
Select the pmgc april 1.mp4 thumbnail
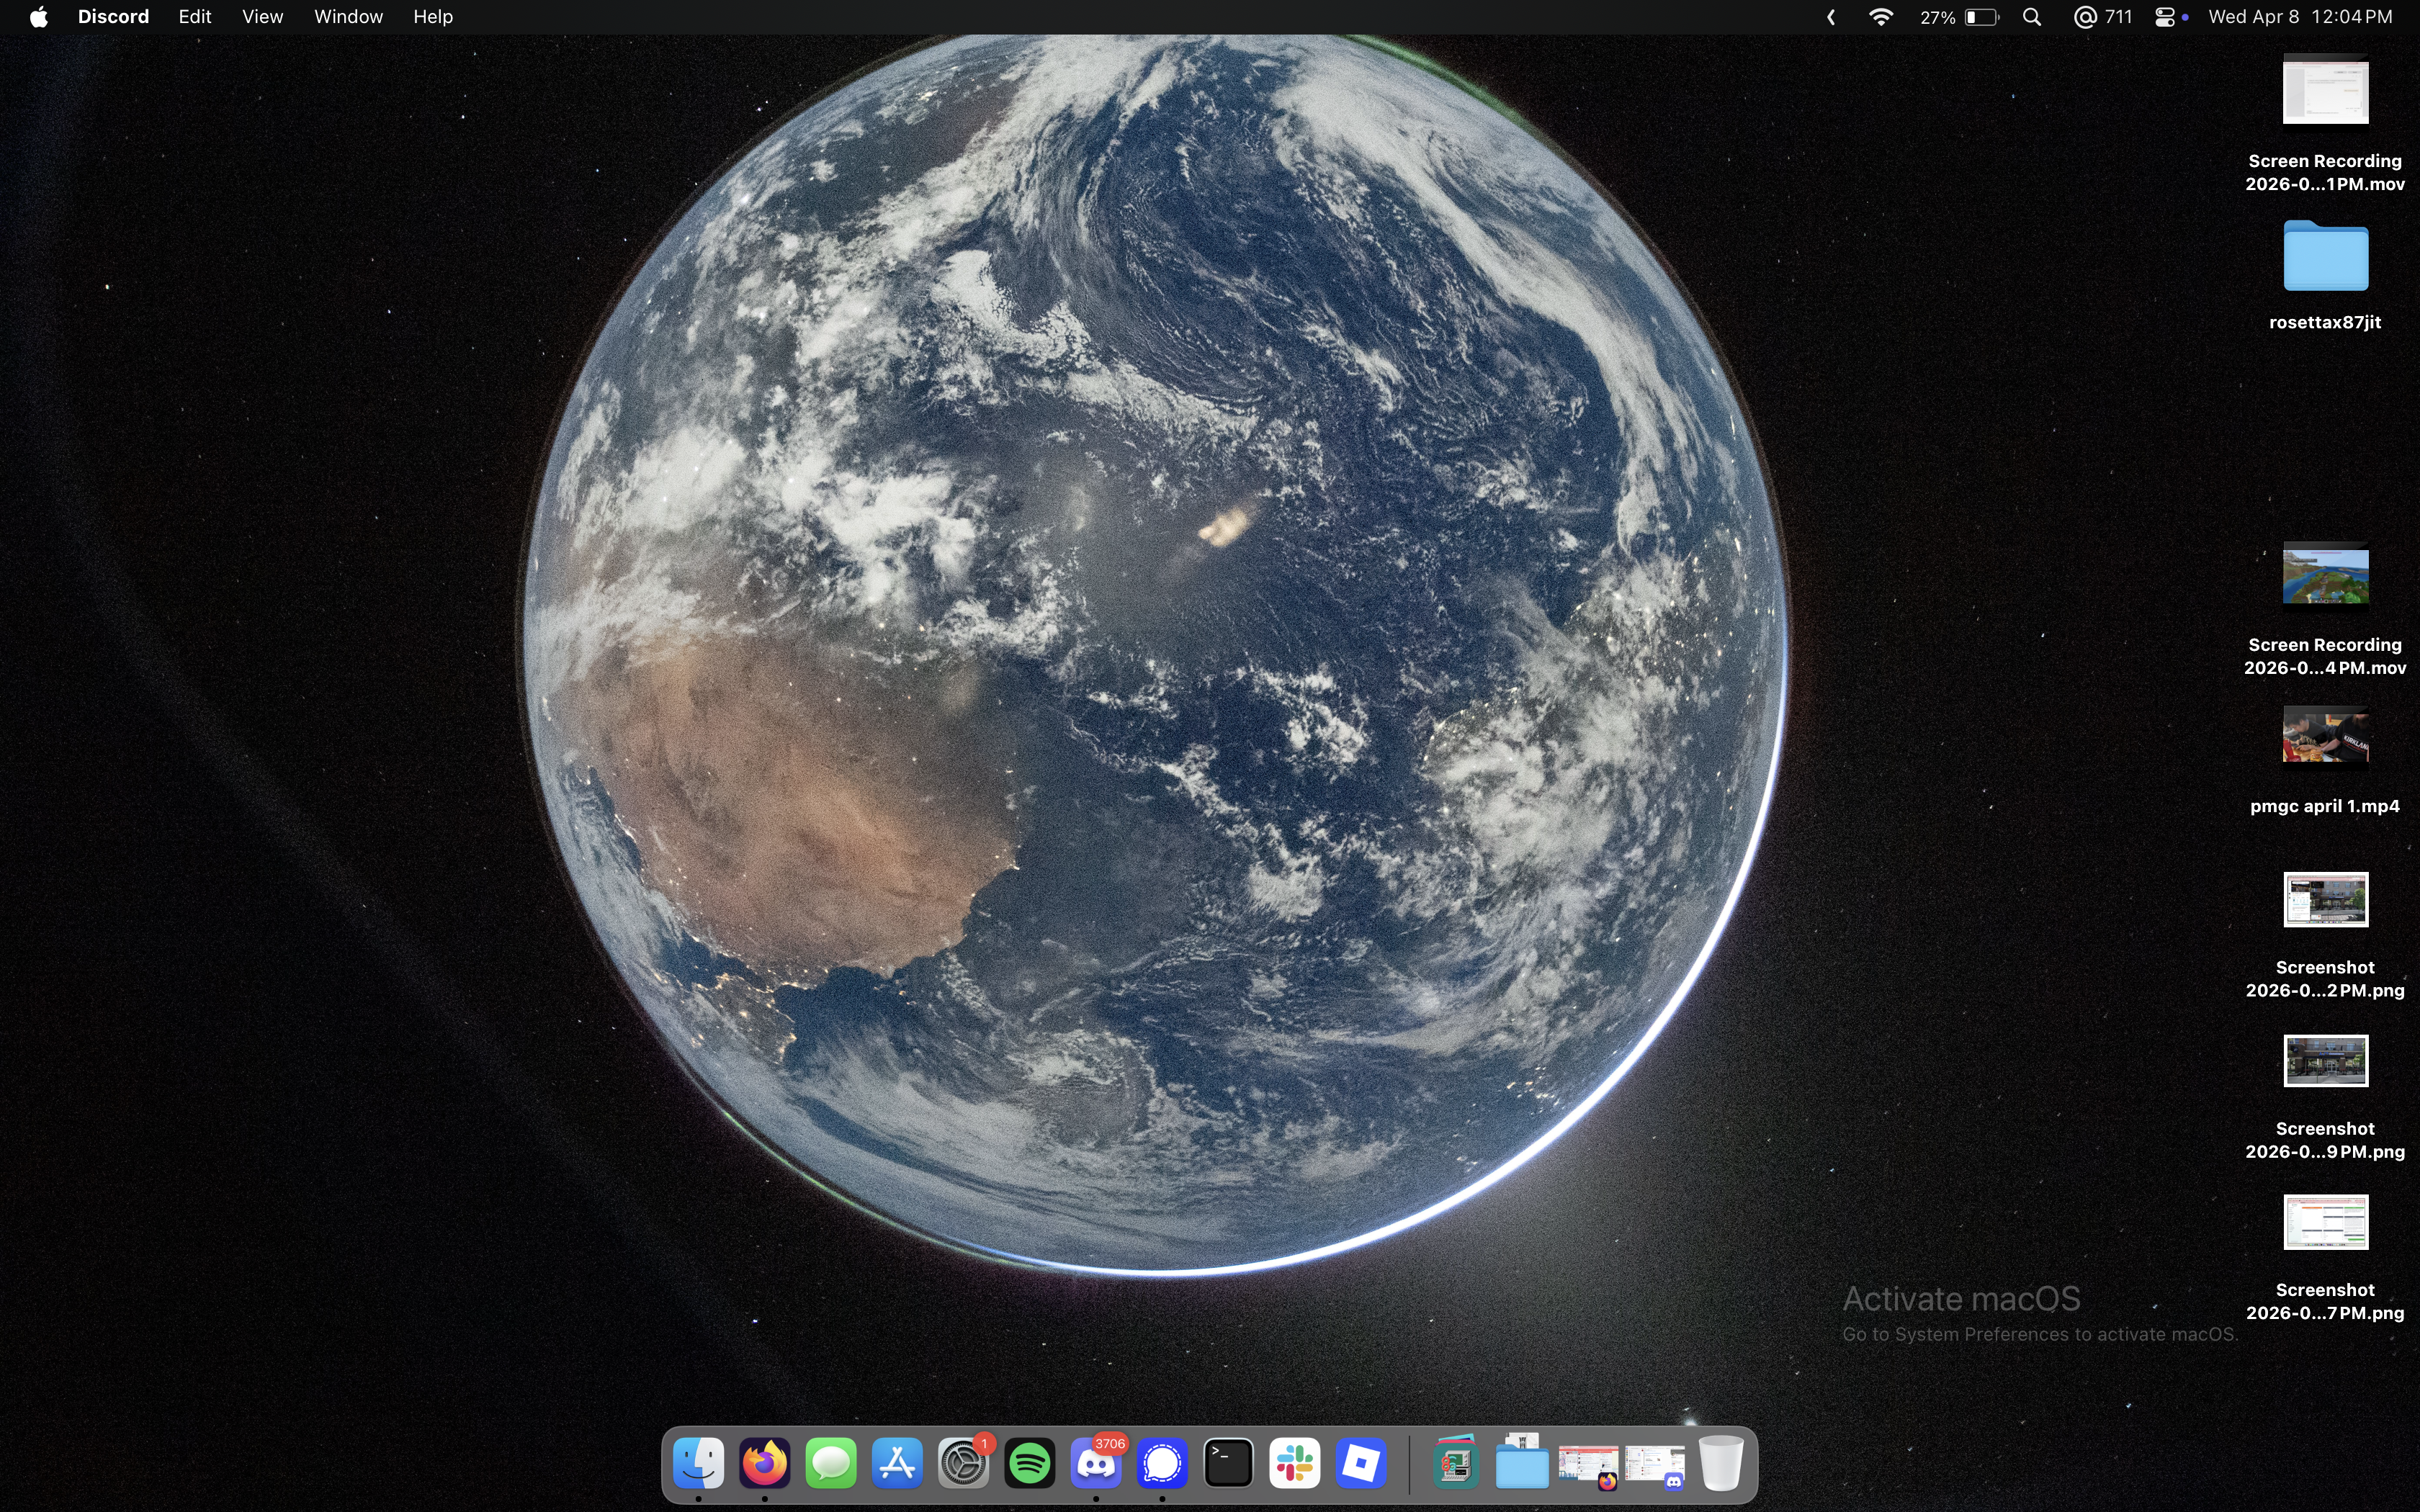pyautogui.click(x=2325, y=736)
